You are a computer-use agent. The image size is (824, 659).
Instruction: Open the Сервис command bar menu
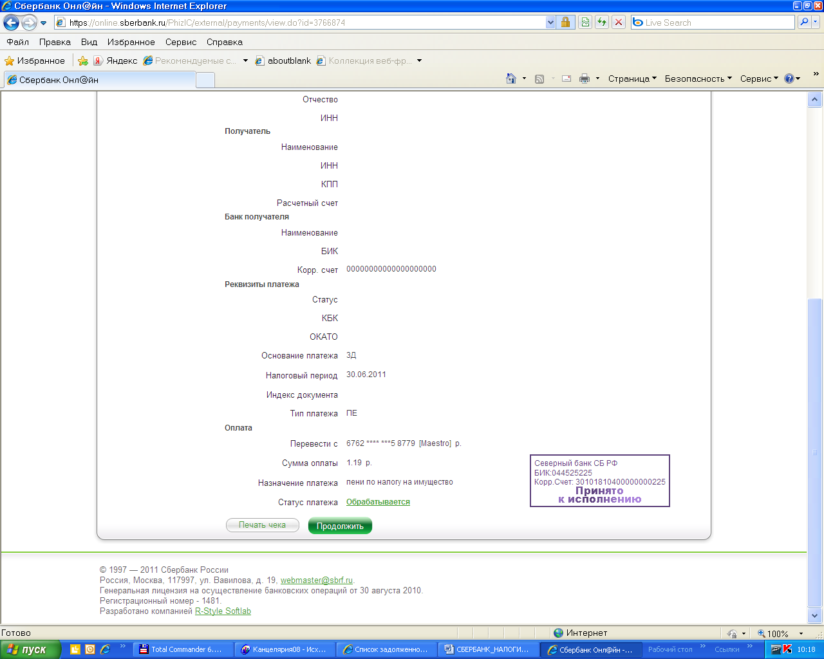[759, 79]
